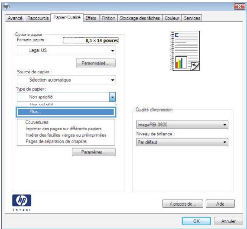Click the Type de papier dropdown arrow
The image size is (247, 229).
pos(113,97)
